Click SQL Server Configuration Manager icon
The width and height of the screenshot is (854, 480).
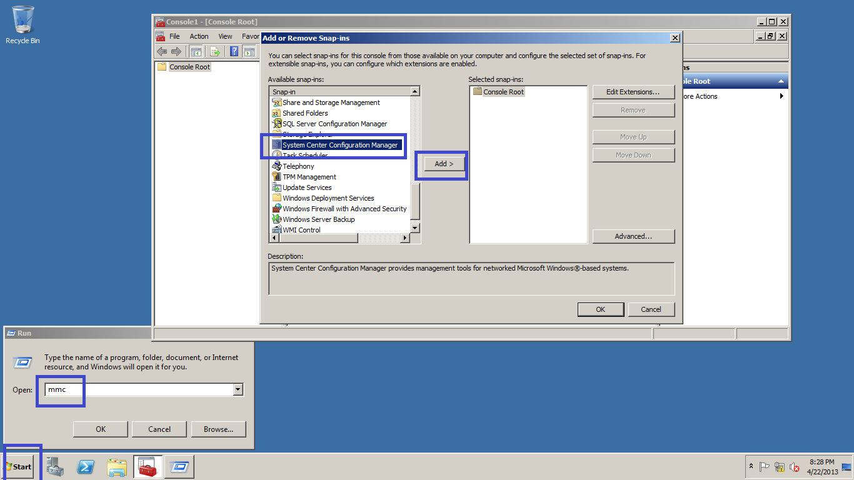click(277, 124)
